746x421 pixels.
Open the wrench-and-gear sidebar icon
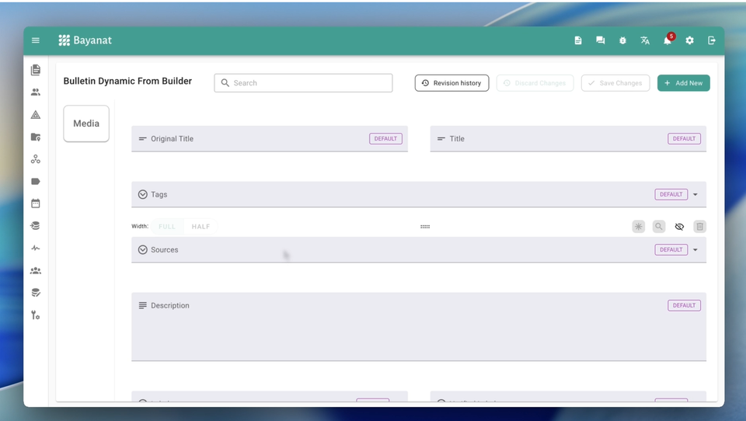[x=36, y=315]
